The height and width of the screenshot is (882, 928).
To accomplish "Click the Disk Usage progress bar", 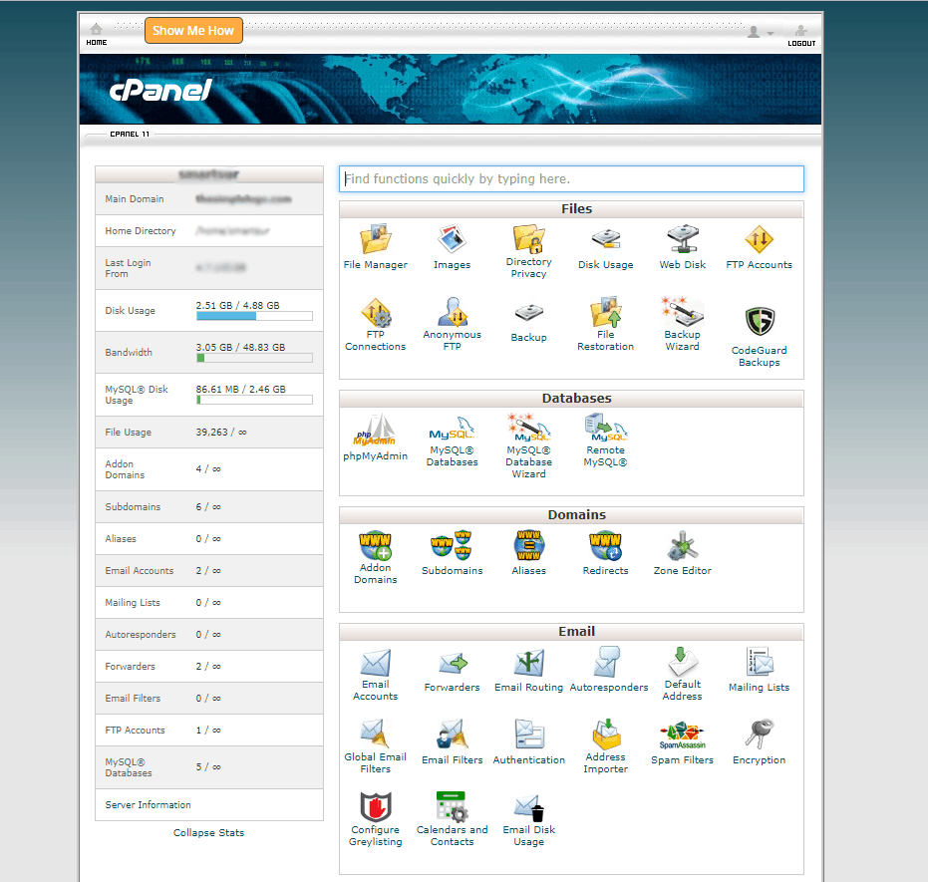I will pyautogui.click(x=254, y=317).
